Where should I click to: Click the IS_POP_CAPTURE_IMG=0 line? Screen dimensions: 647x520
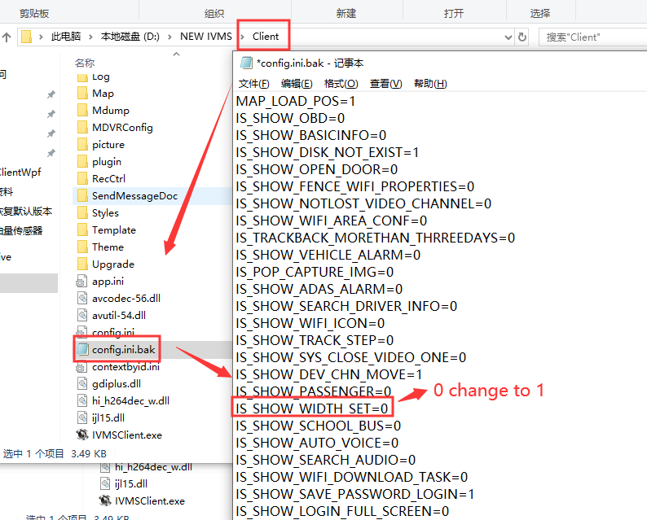click(315, 272)
